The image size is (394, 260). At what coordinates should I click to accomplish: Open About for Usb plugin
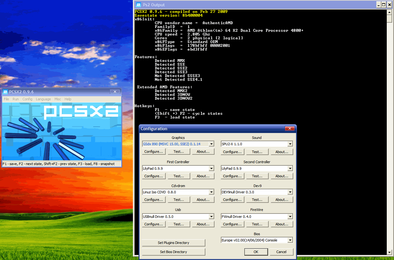click(203, 224)
